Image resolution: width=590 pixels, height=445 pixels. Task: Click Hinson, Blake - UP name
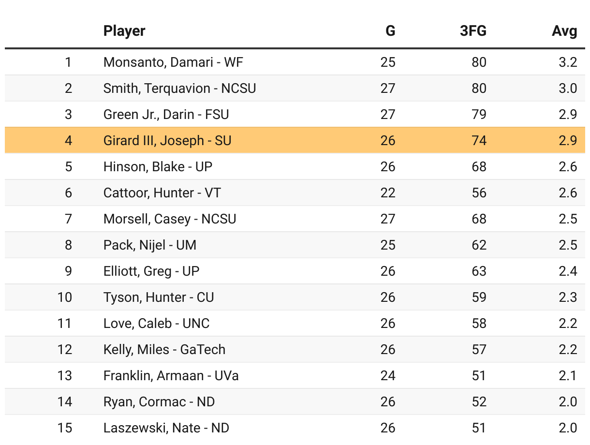(158, 167)
